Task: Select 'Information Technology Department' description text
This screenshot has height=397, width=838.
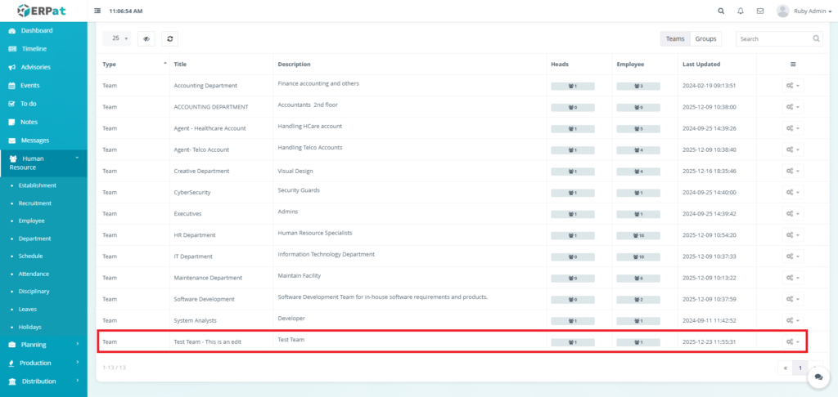Action: point(326,254)
